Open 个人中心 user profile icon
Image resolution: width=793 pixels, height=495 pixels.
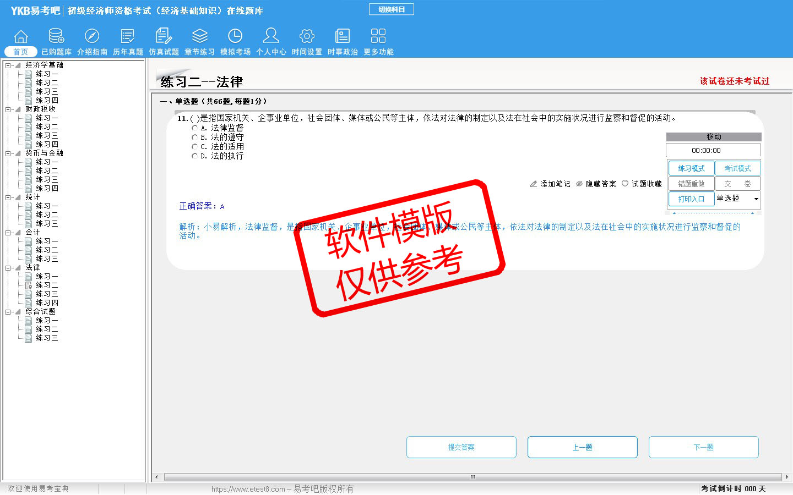pos(271,37)
